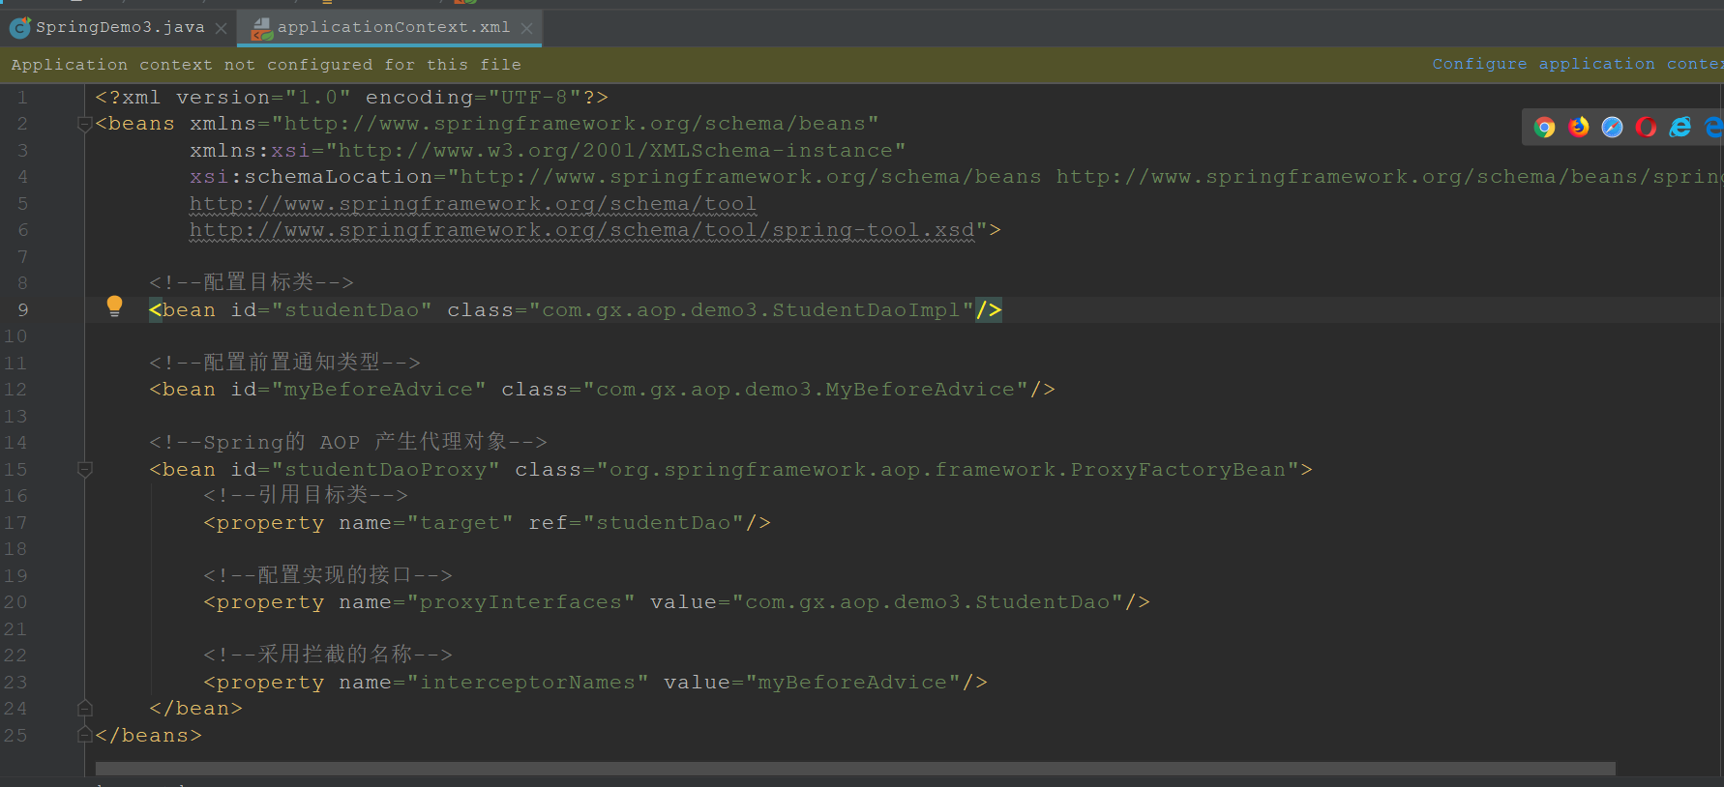Switch to the SpringDemo3.java tab
The image size is (1724, 787).
[120, 27]
